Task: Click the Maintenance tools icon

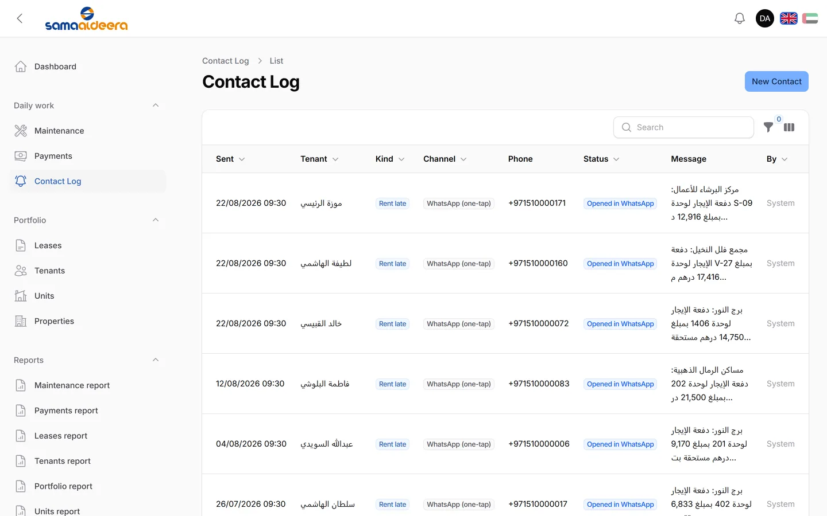Action: [x=21, y=131]
